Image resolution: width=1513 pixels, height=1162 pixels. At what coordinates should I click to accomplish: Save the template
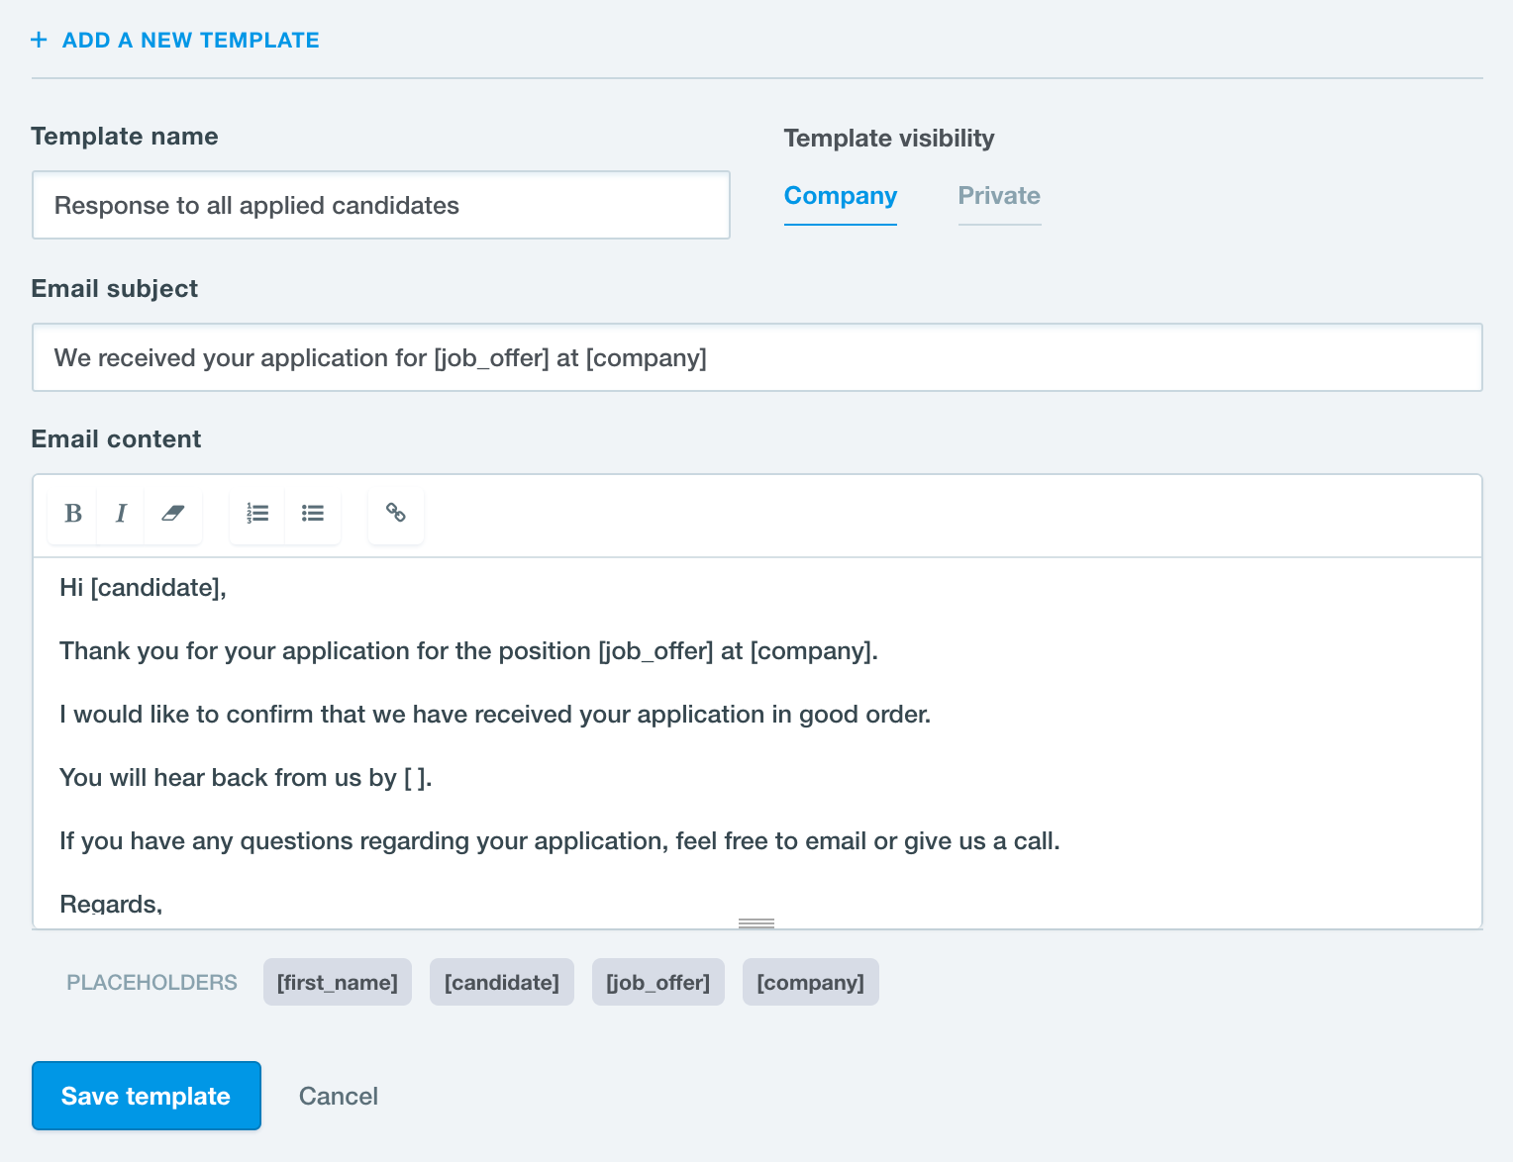pos(147,1096)
